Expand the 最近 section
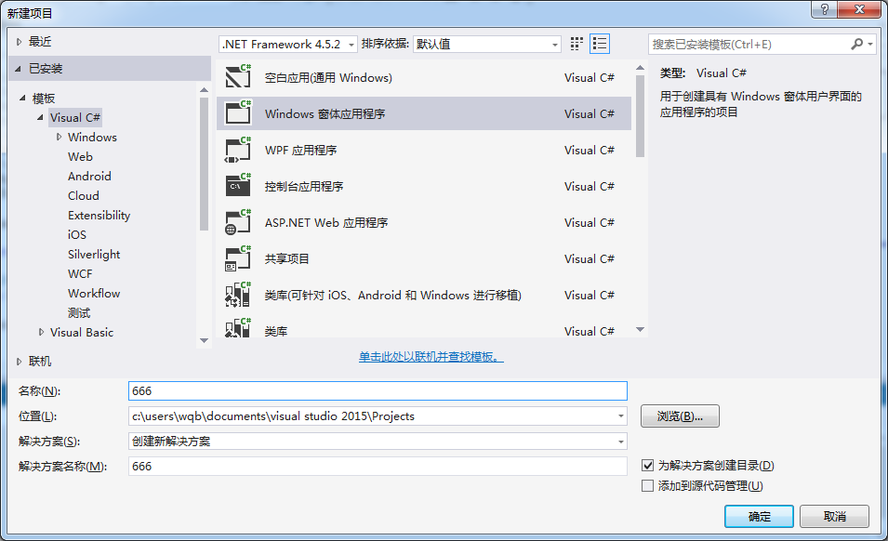The width and height of the screenshot is (888, 541). coord(20,41)
